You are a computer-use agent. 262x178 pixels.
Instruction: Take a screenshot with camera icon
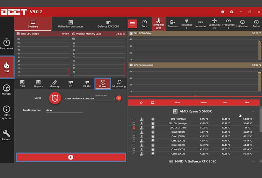click(232, 12)
